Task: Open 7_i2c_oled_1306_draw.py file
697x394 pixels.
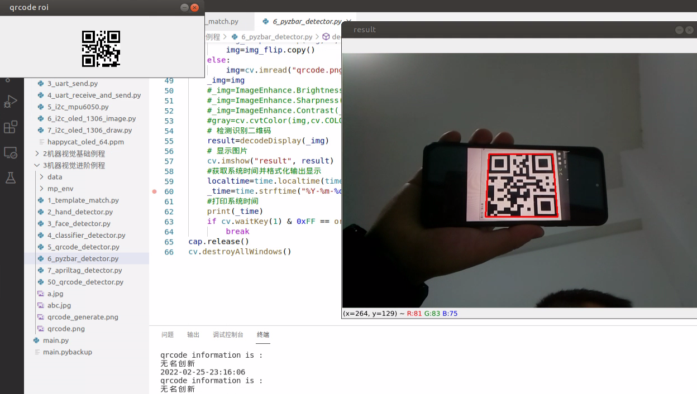Action: 90,131
